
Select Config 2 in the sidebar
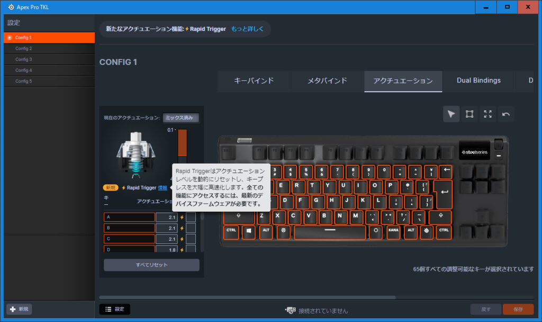click(49, 49)
